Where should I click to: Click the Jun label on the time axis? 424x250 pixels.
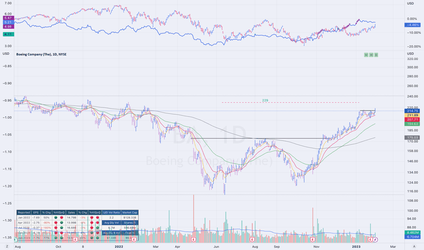coord(217,246)
